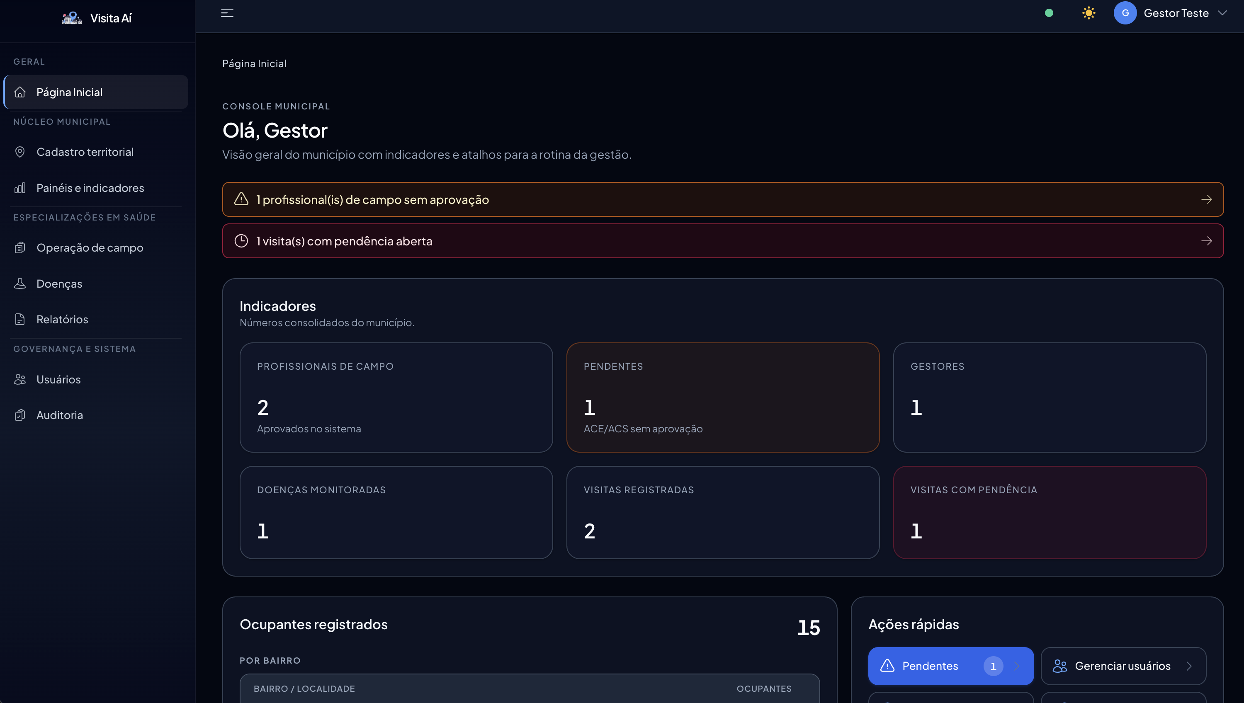This screenshot has width=1244, height=703.
Task: Expand the chevron on Gerenciar usuários
Action: click(x=1189, y=666)
